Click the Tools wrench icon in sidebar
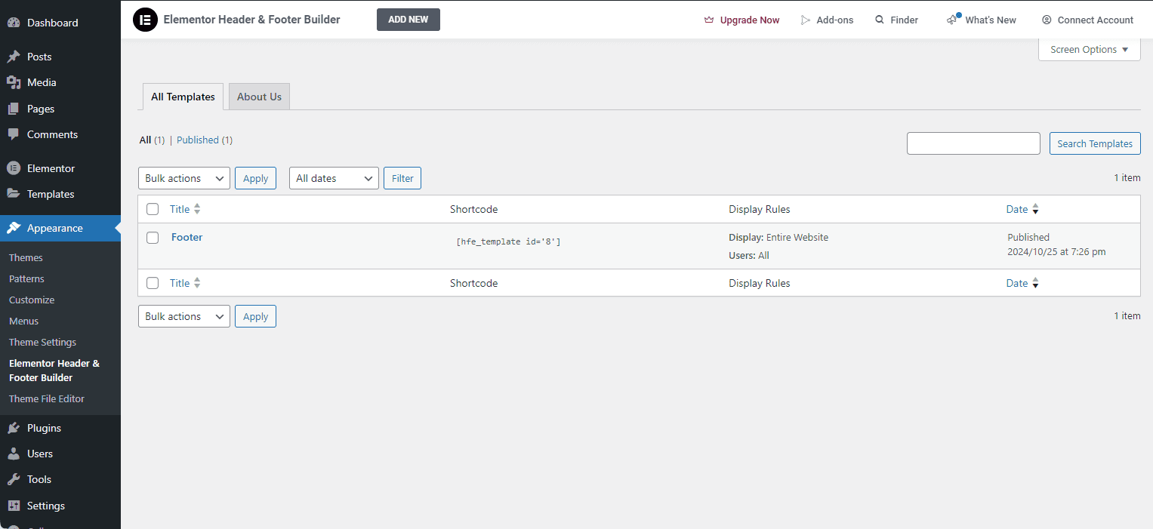 click(x=14, y=479)
